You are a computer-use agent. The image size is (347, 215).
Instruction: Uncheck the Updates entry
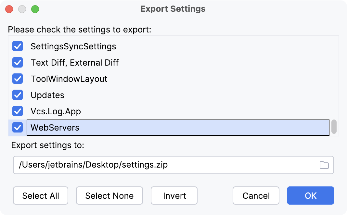(x=17, y=95)
